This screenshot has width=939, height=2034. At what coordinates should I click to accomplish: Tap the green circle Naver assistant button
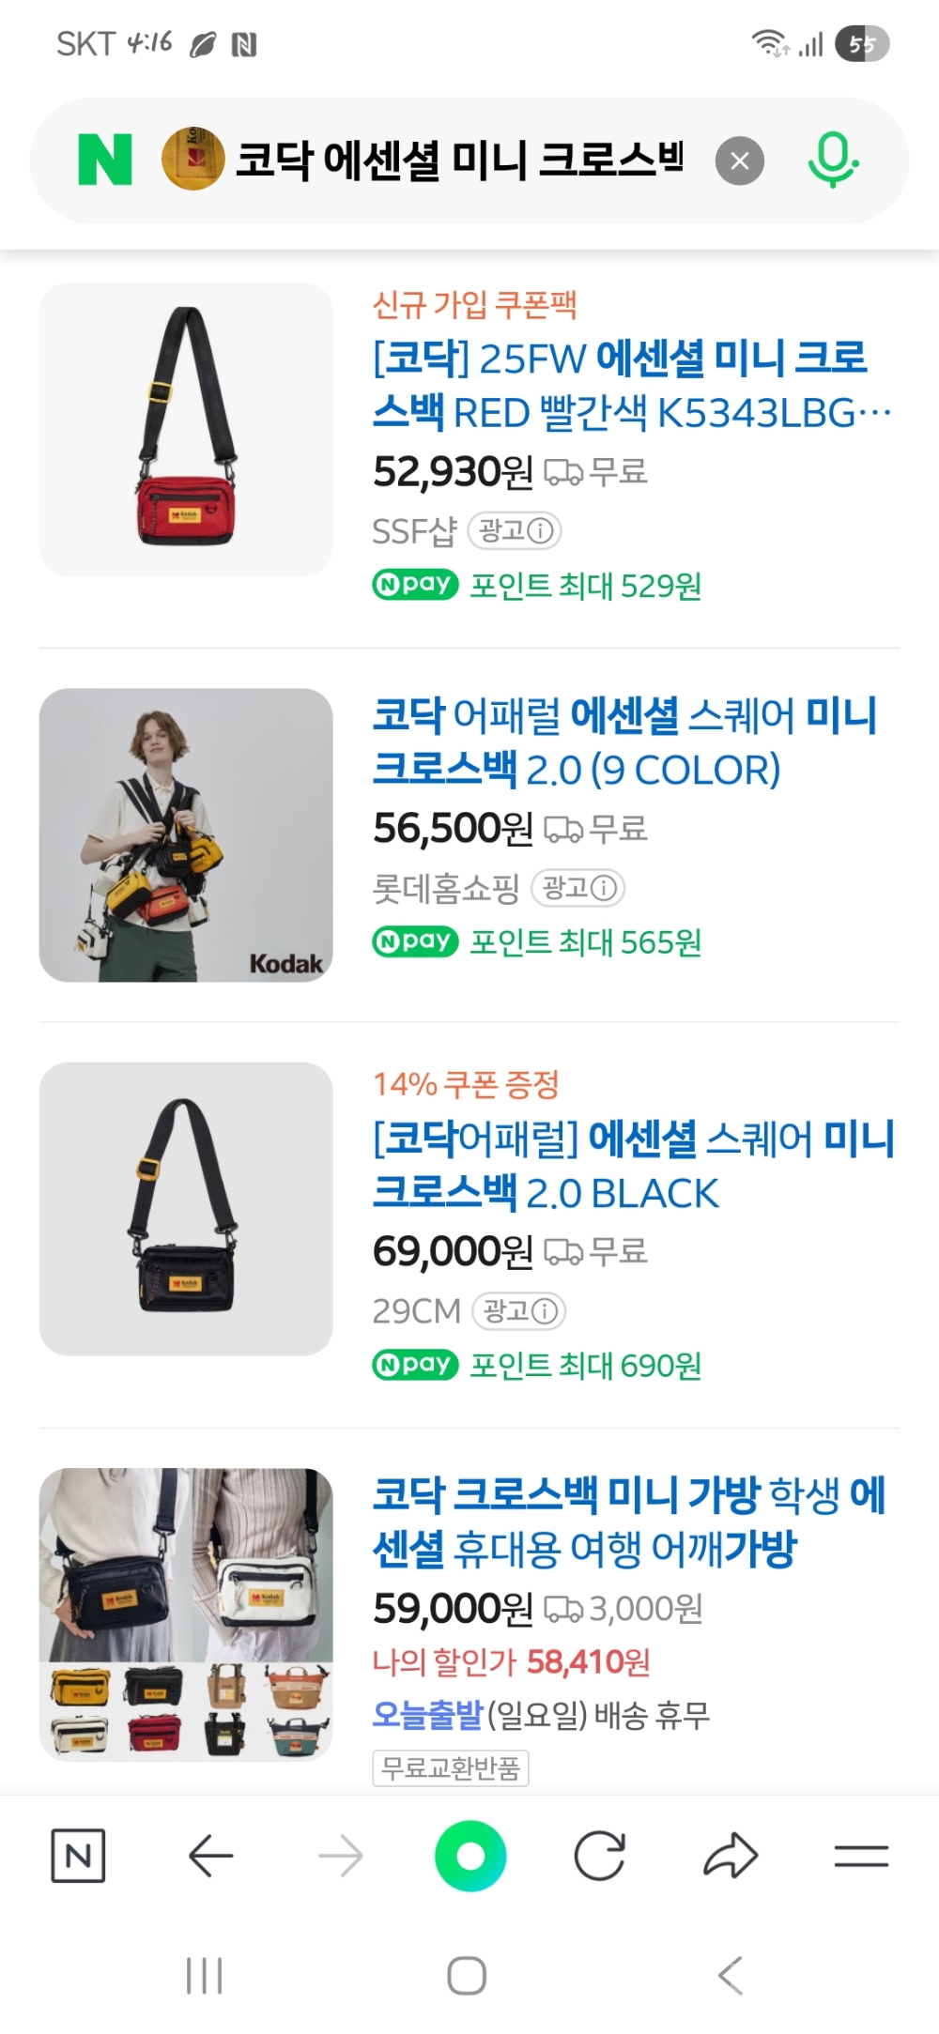click(x=470, y=1856)
